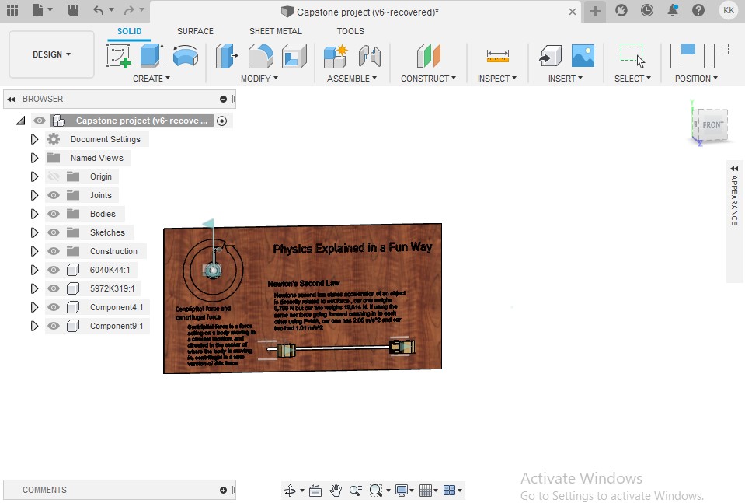Image resolution: width=745 pixels, height=503 pixels.
Task: Select the Fillet tool icon
Action: [x=260, y=56]
